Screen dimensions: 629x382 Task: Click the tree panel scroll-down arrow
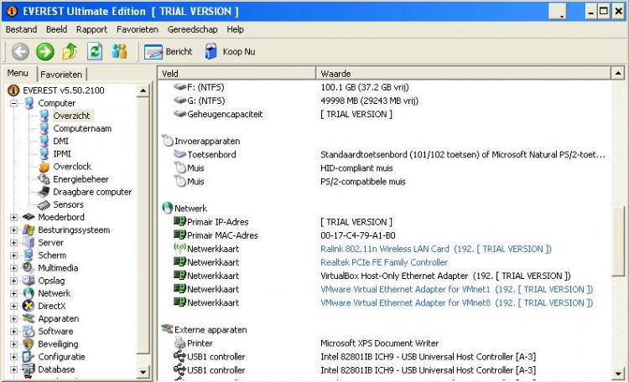(x=143, y=373)
